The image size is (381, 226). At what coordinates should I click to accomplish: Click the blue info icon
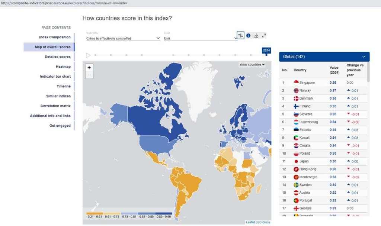pyautogui.click(x=249, y=36)
